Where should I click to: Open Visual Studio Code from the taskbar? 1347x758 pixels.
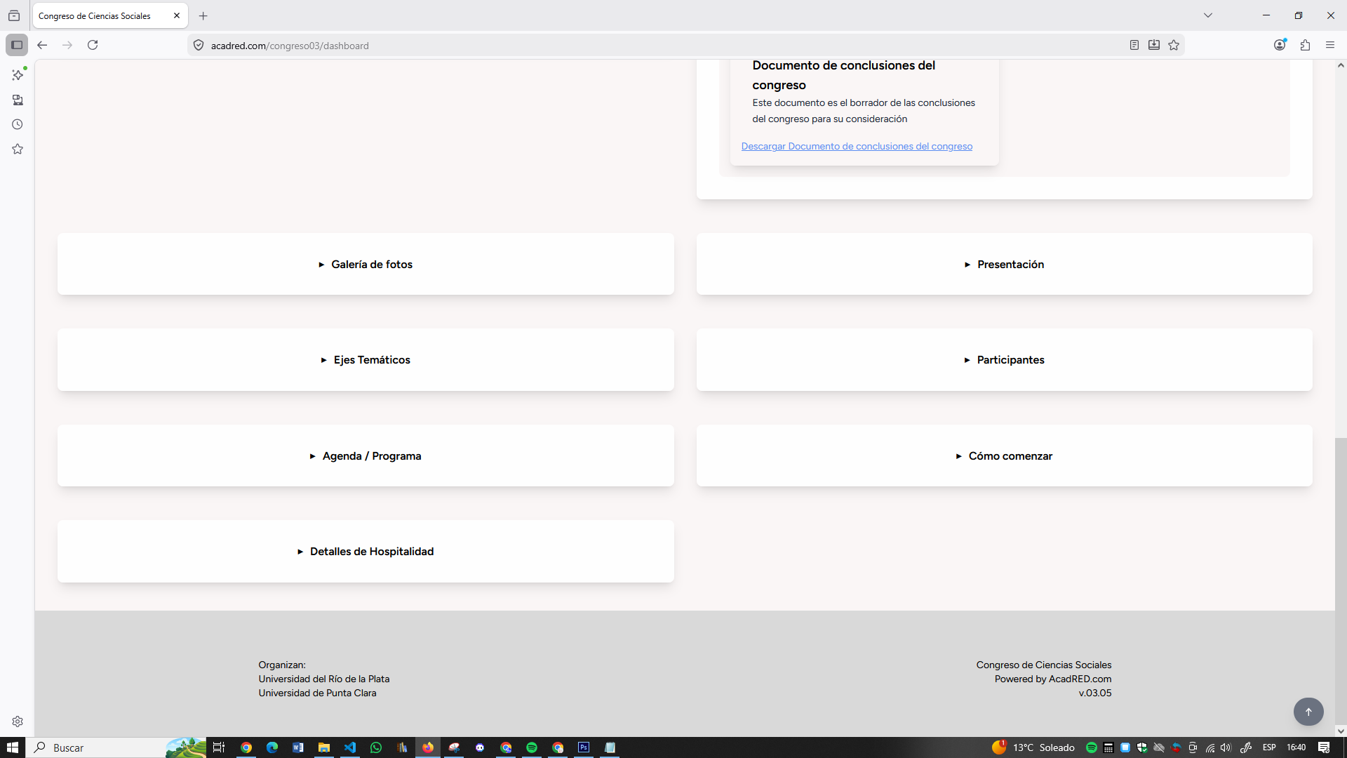tap(350, 747)
